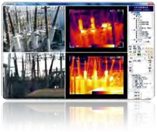The height and width of the screenshot is (132, 157).
Task: Click the yellow icon in the second control row
Action: click(x=130, y=55)
